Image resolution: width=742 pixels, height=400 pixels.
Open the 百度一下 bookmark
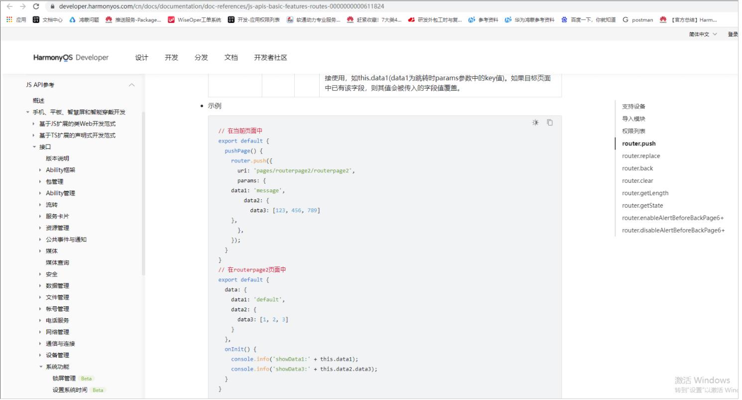pyautogui.click(x=589, y=20)
